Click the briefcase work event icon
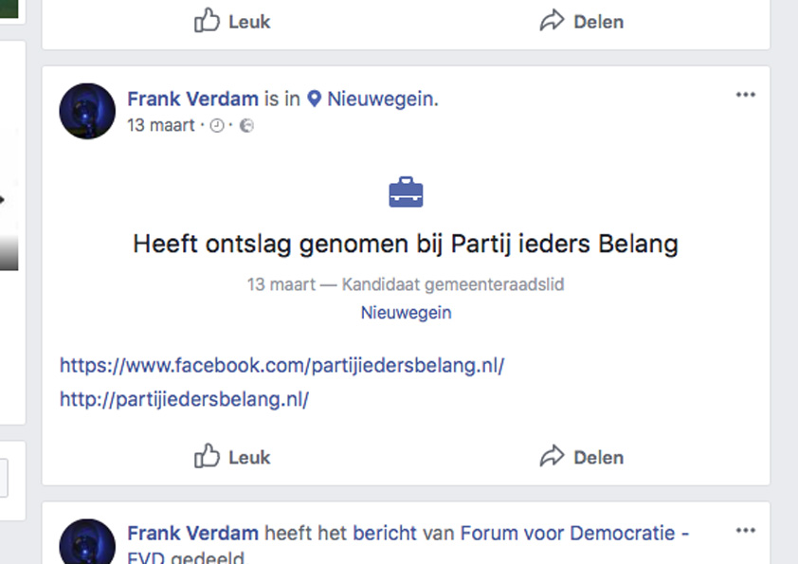 coord(406,192)
